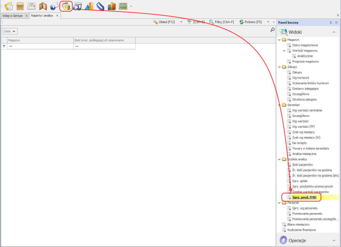This screenshot has height=247, width=341.
Task: Select Stany magazynowe in the tree
Action: point(305,45)
